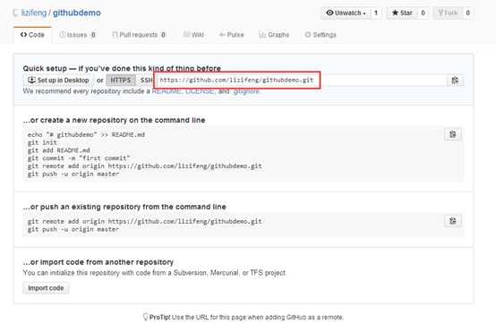Go to the Wiki tab
The height and width of the screenshot is (332, 496).
tap(193, 35)
